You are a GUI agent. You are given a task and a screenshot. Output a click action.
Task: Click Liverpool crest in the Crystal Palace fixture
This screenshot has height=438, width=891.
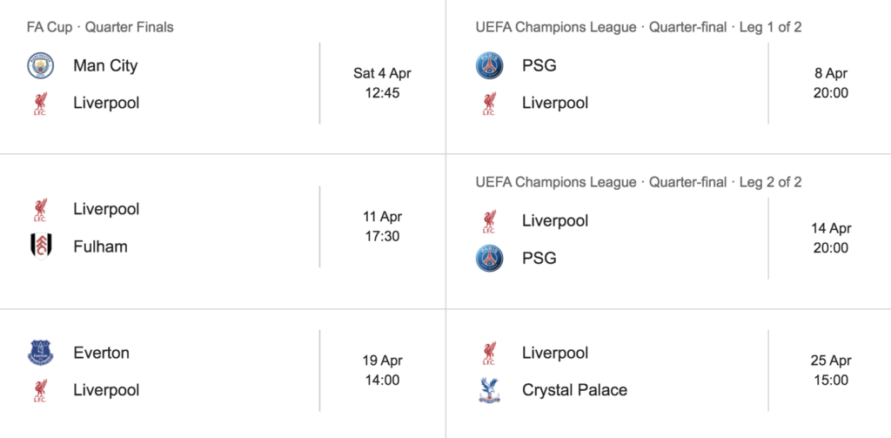pos(489,353)
